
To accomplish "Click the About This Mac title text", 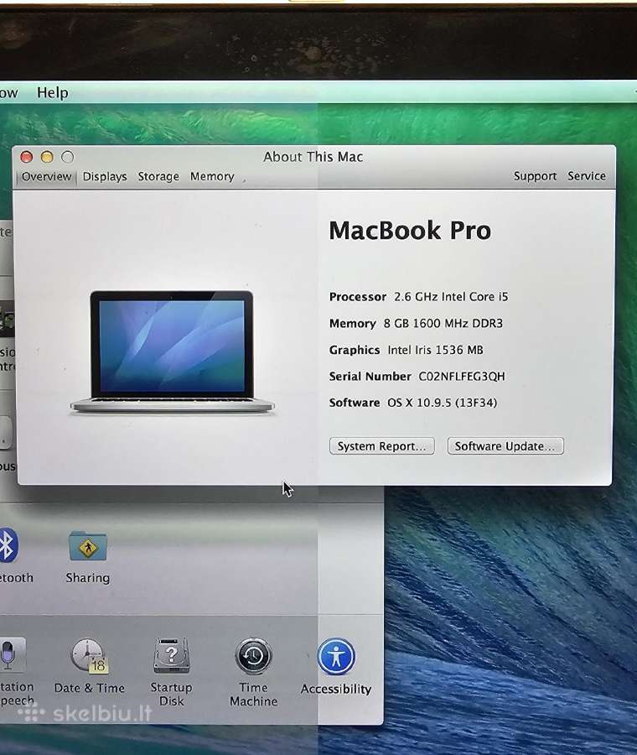I will tap(313, 157).
